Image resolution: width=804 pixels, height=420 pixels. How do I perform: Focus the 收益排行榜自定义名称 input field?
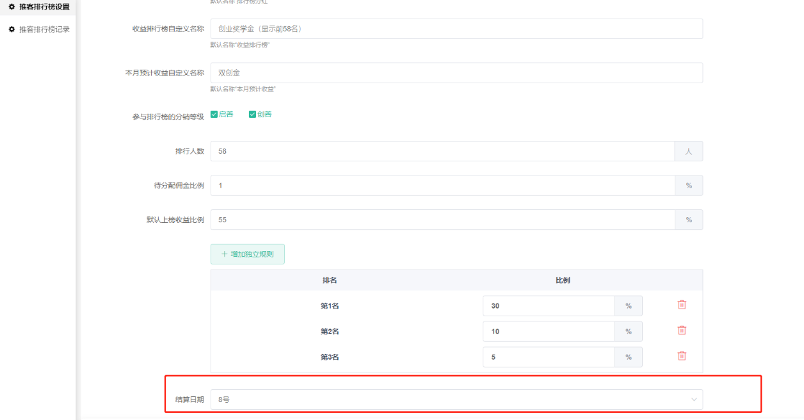pyautogui.click(x=456, y=29)
